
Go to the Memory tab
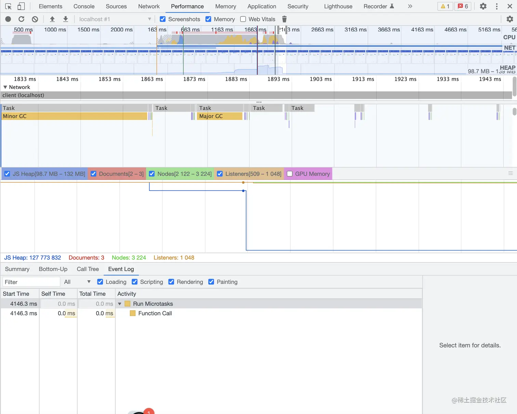point(226,6)
